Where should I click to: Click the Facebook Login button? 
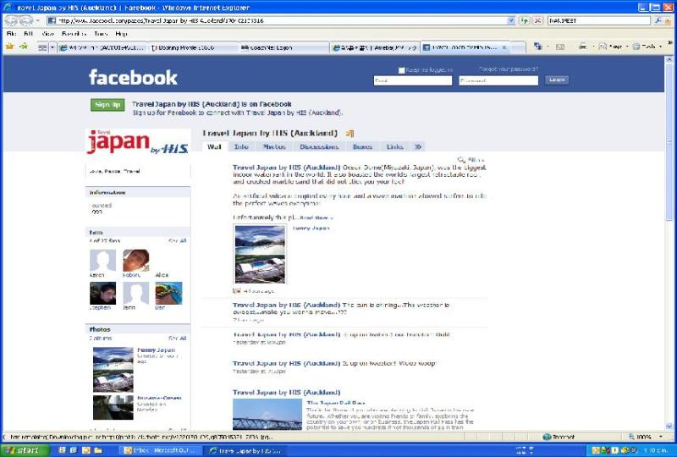557,80
